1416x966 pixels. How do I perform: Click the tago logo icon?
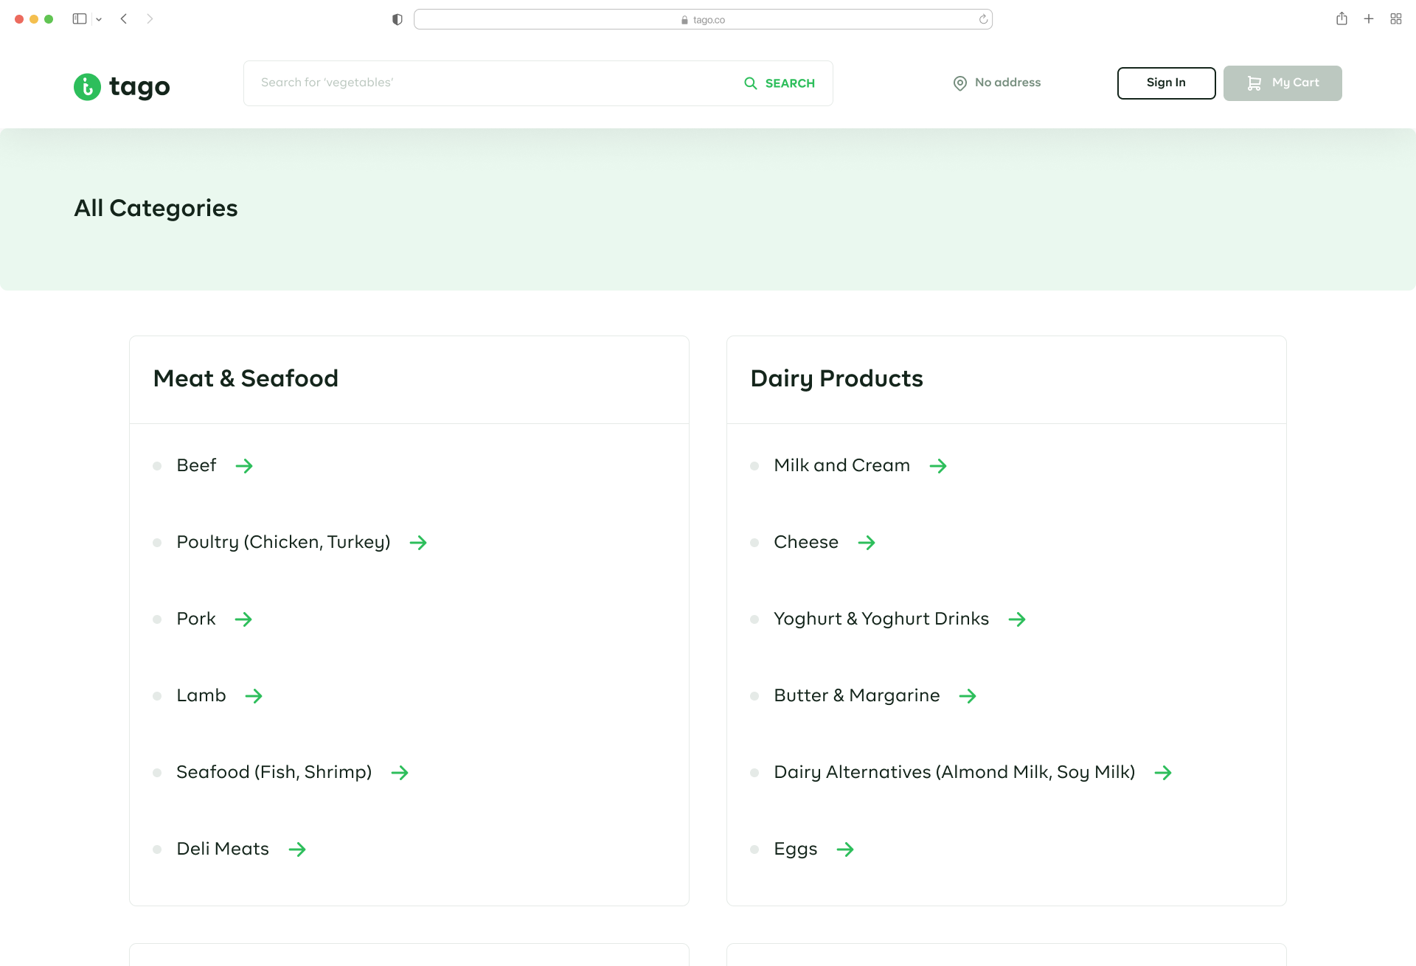(x=87, y=87)
